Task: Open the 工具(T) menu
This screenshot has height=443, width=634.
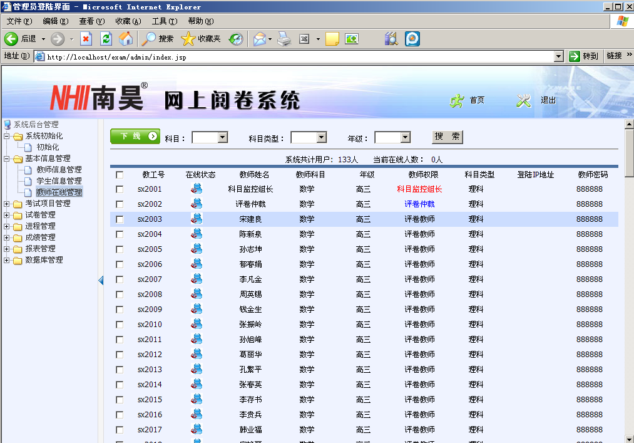Action: (165, 21)
